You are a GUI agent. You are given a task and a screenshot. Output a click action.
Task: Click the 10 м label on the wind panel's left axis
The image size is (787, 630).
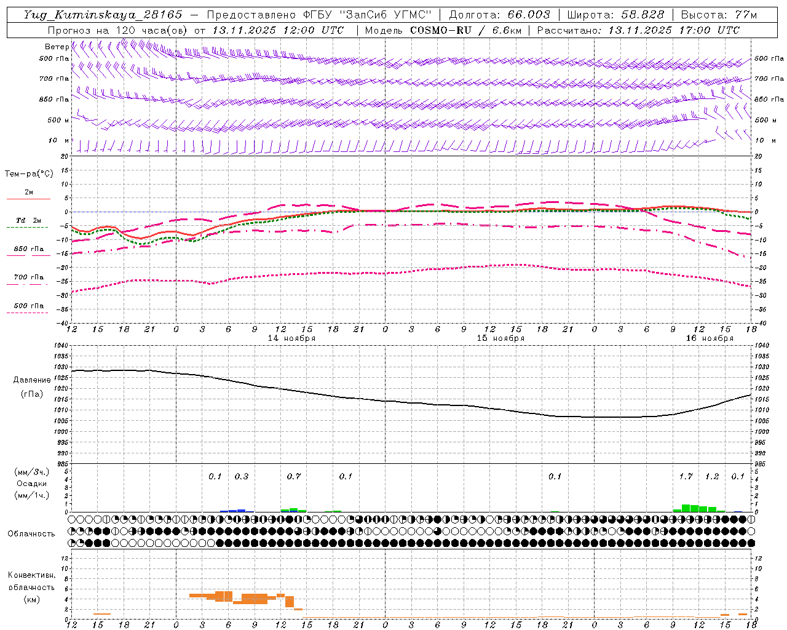[x=58, y=140]
